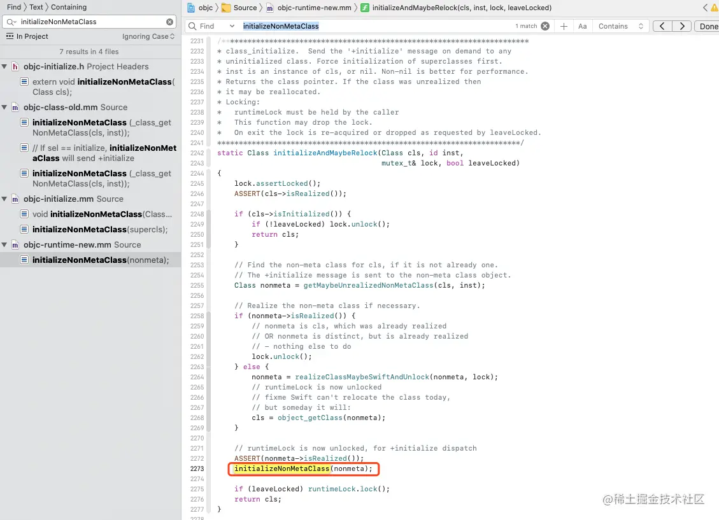The width and height of the screenshot is (719, 520).
Task: Open search options magnifier in navigator
Action: point(11,22)
